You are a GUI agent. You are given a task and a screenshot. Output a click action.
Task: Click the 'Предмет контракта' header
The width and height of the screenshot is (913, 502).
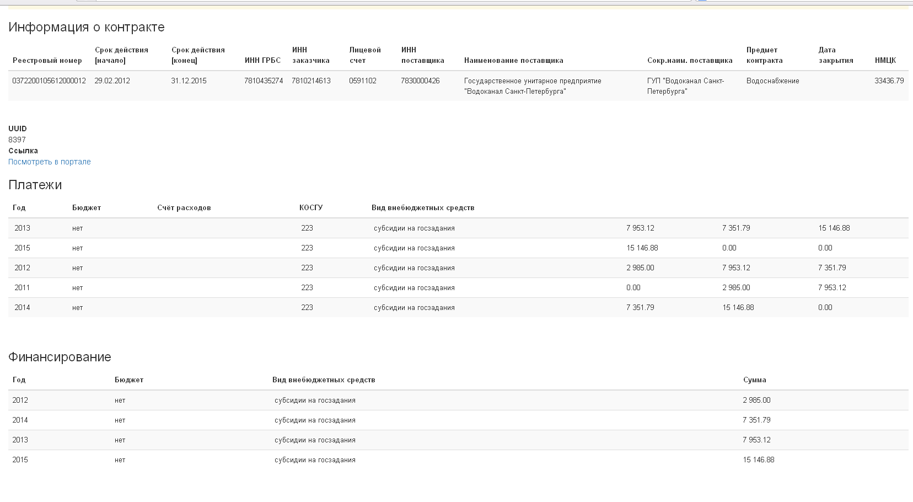point(764,55)
